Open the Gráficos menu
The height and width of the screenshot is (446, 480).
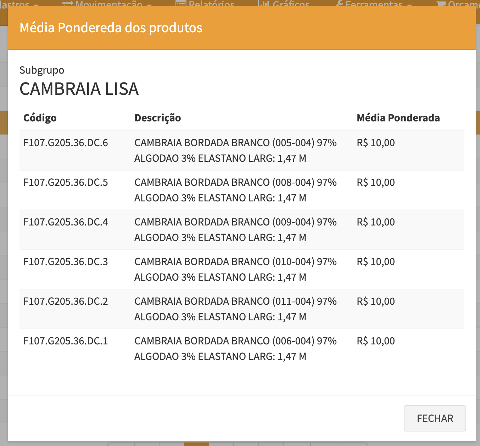291,4
